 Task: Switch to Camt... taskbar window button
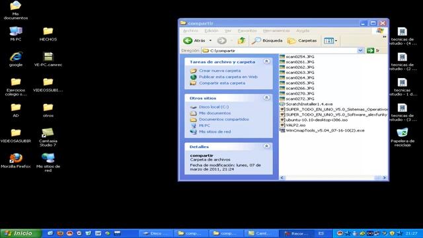(262, 233)
